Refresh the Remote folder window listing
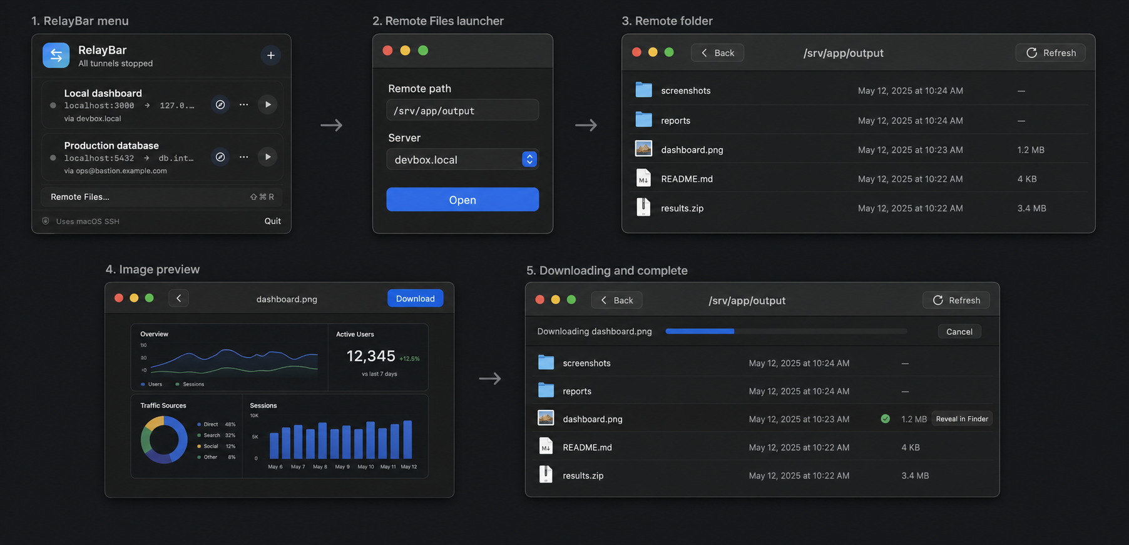The image size is (1129, 545). (x=1050, y=52)
